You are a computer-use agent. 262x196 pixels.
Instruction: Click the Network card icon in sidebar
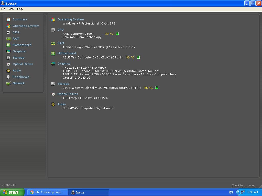pyautogui.click(x=8, y=83)
